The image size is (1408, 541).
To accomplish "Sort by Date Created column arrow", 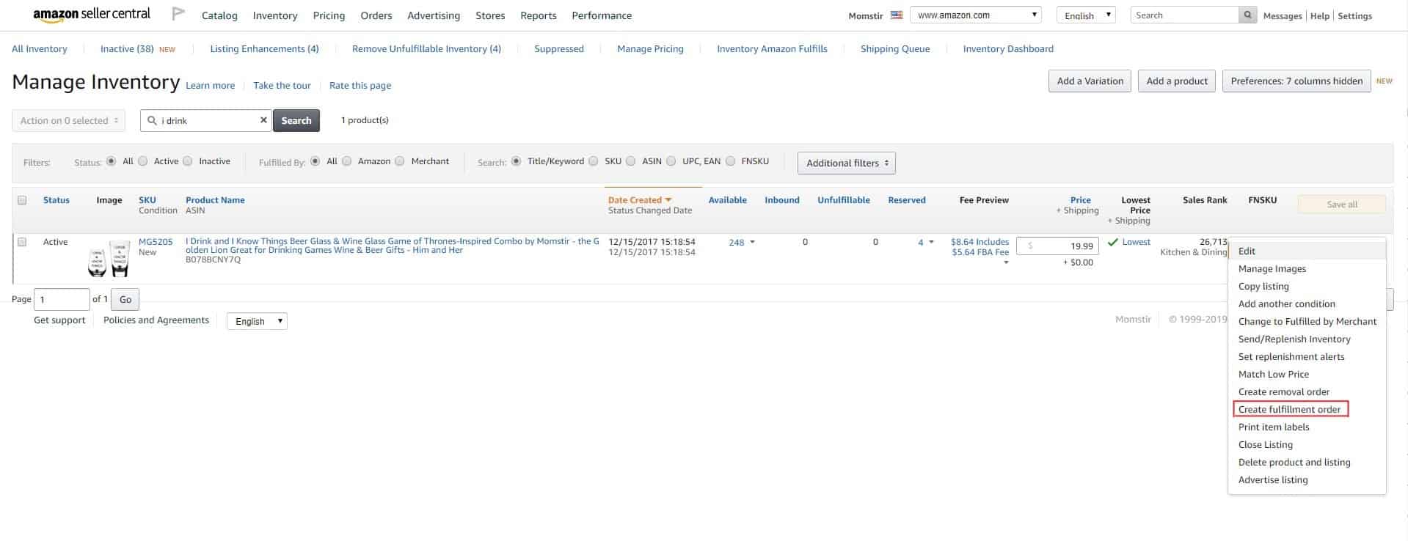I will pyautogui.click(x=668, y=200).
